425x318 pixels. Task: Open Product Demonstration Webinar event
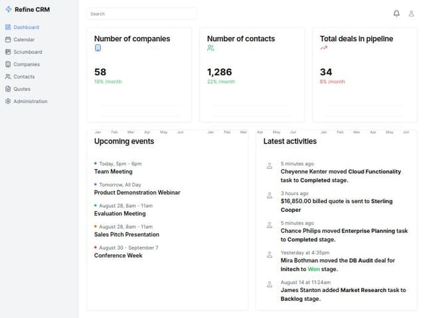[137, 193]
